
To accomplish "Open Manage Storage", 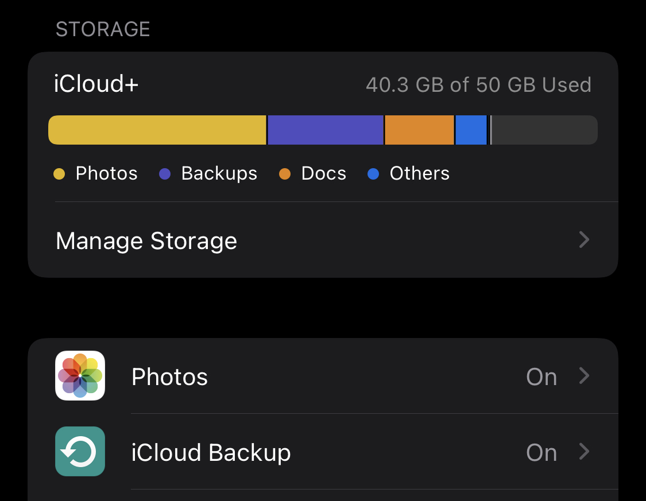I will coord(146,241).
